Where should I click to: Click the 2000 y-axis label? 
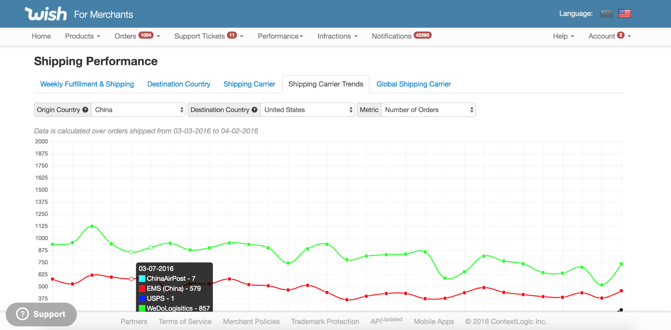(41, 141)
